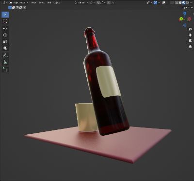Set selection mode to intersect
This screenshot has width=194, height=181.
click(24, 7)
